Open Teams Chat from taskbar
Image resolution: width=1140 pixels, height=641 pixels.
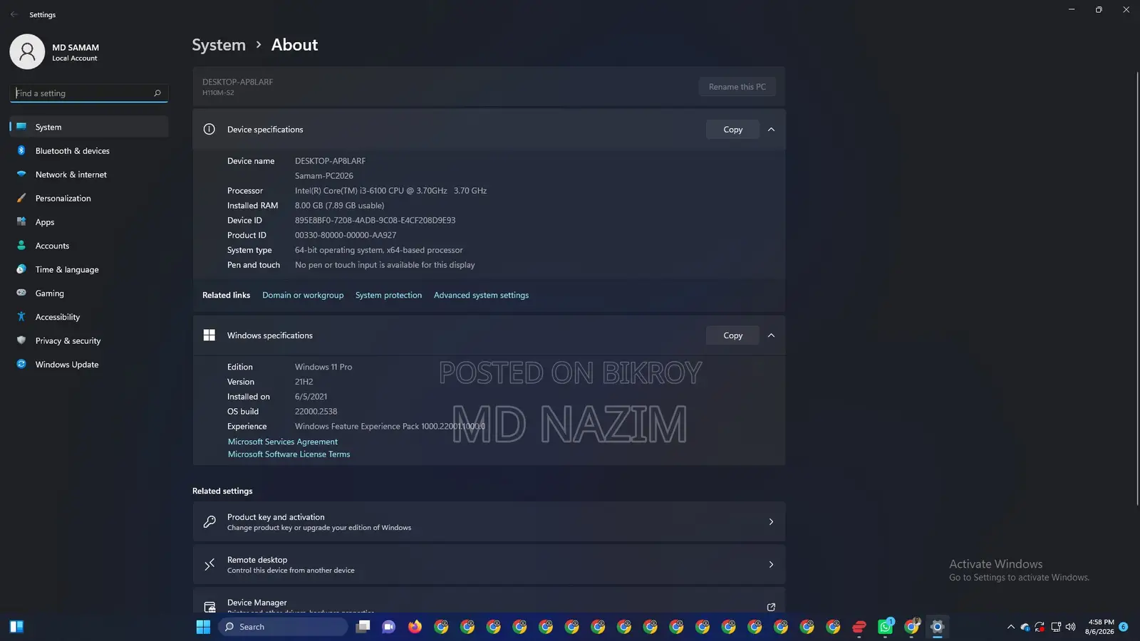tap(389, 627)
